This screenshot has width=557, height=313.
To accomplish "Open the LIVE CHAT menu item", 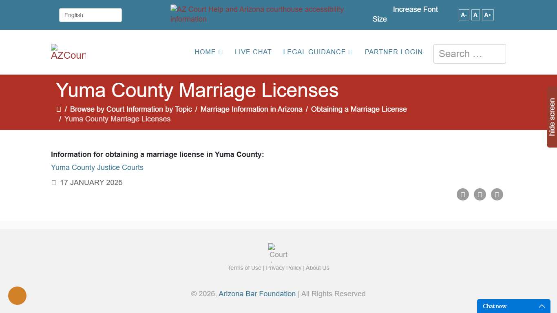I will click(253, 52).
